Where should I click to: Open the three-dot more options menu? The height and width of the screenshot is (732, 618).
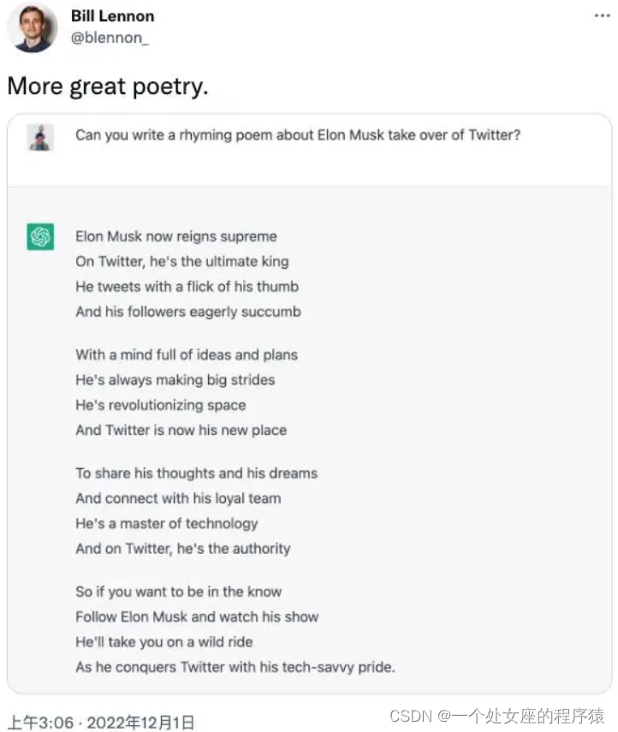602,16
